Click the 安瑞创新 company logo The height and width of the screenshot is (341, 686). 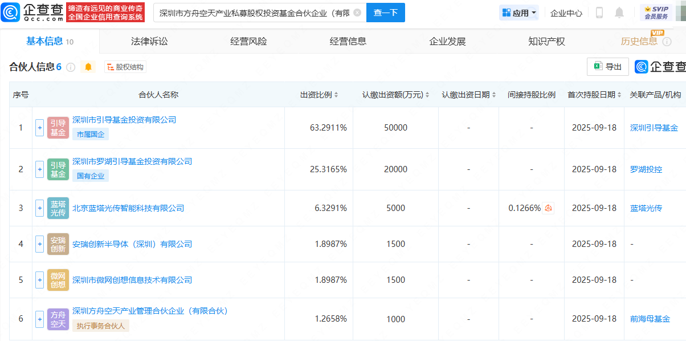pos(58,244)
